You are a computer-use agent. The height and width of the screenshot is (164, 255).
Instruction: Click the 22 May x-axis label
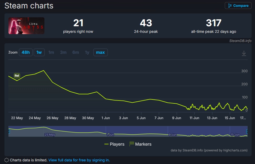click(17, 118)
